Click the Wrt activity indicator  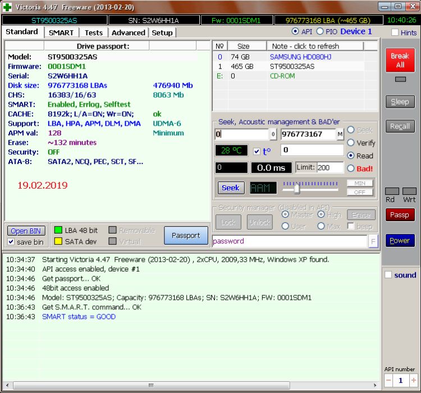pyautogui.click(x=409, y=191)
